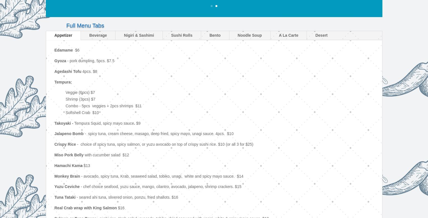
Task: Open the Nigiri & Sashimi tab
Action: [x=139, y=35]
